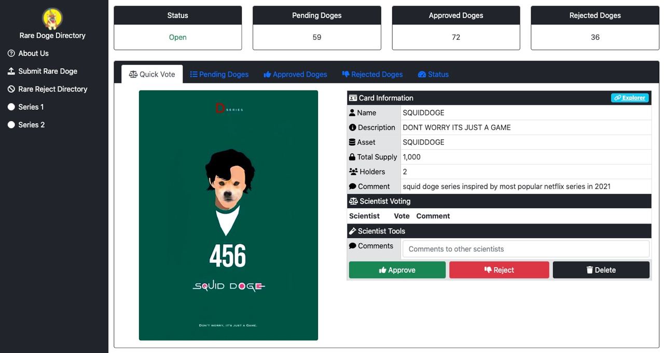Click the Pending Doges count 59
Screen dimensions: 664x353
pyautogui.click(x=317, y=37)
